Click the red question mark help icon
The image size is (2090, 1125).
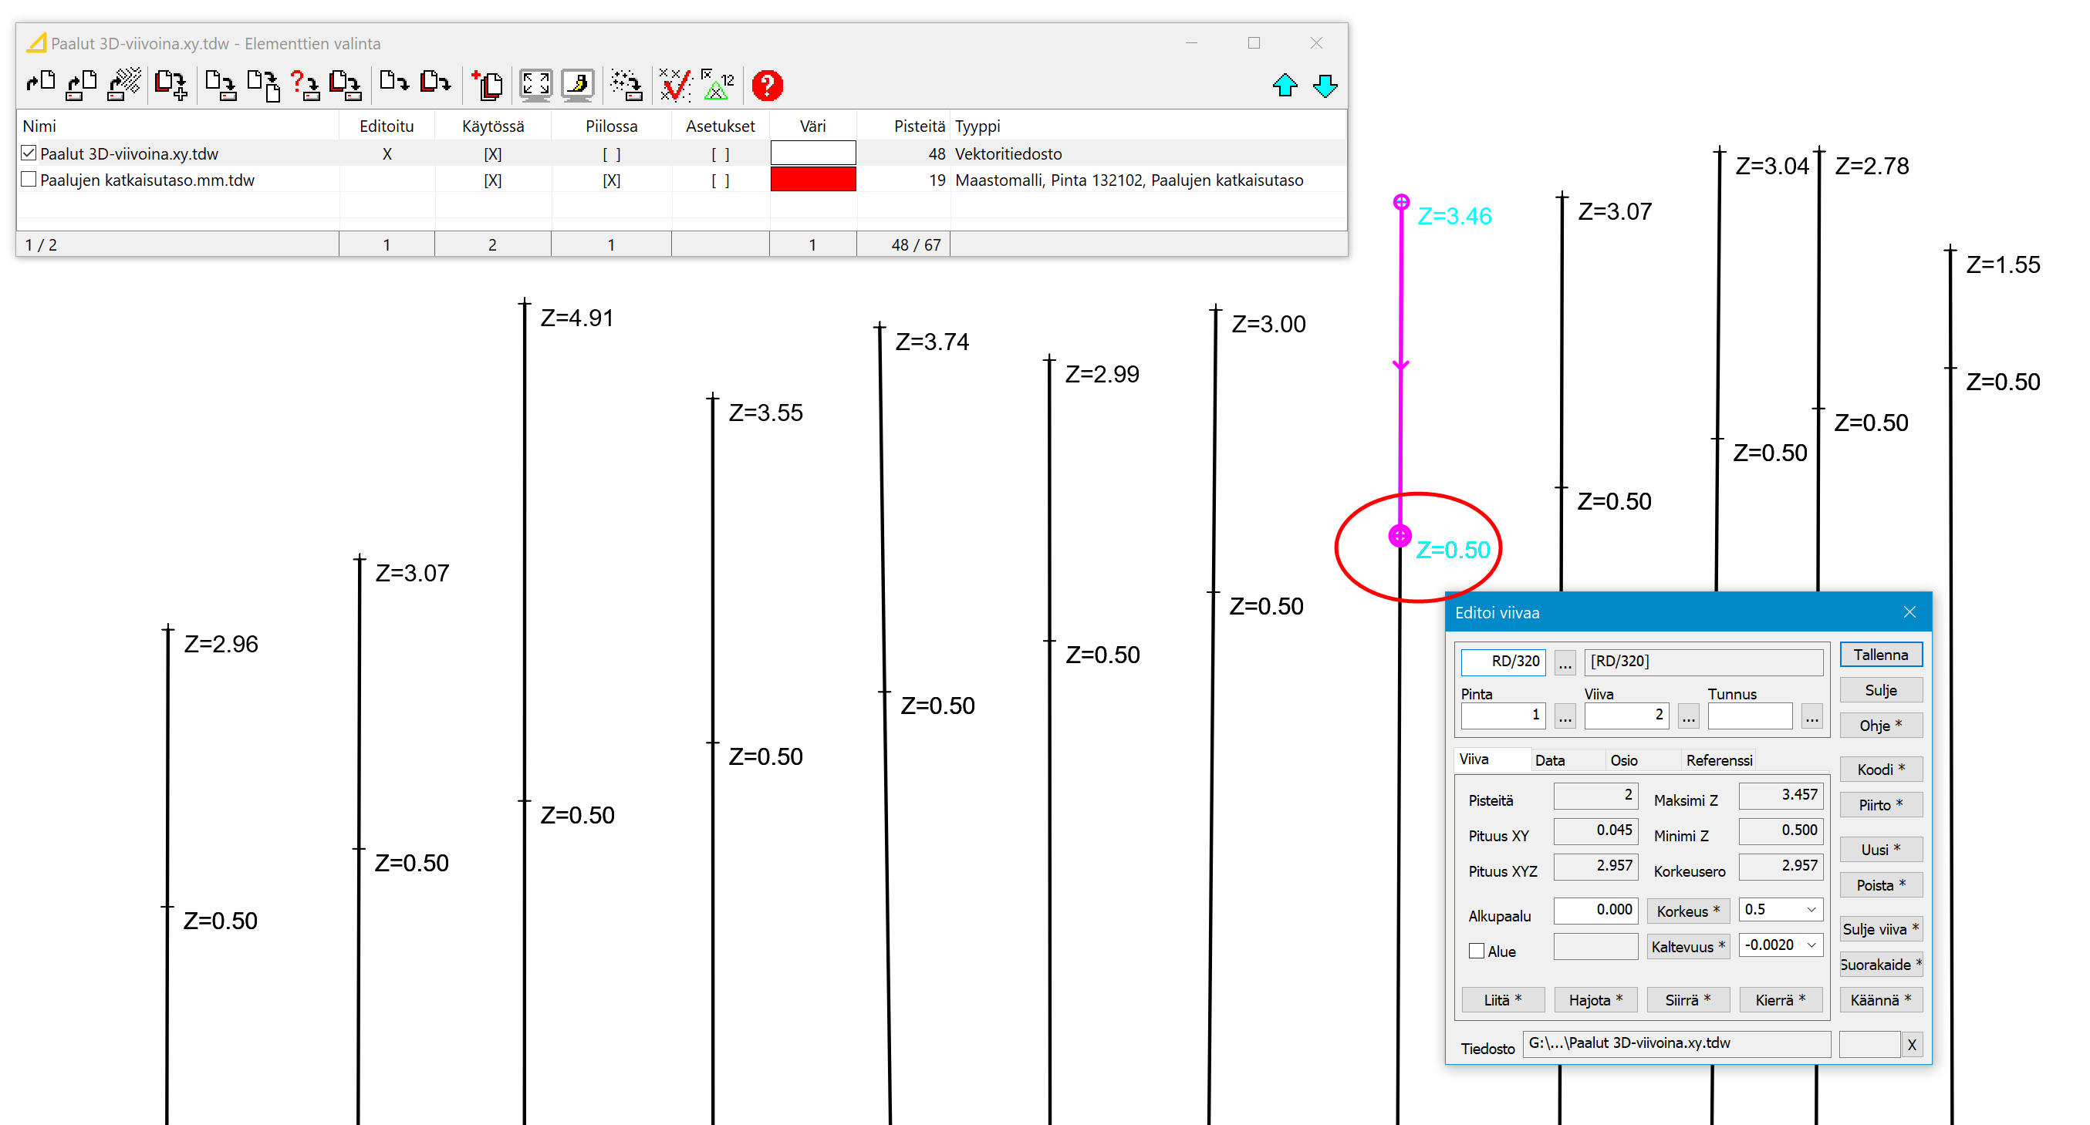pyautogui.click(x=766, y=85)
